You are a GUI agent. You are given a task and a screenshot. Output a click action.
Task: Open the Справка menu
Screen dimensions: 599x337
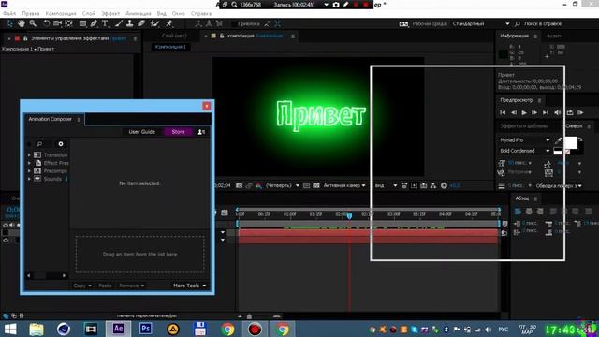point(201,13)
